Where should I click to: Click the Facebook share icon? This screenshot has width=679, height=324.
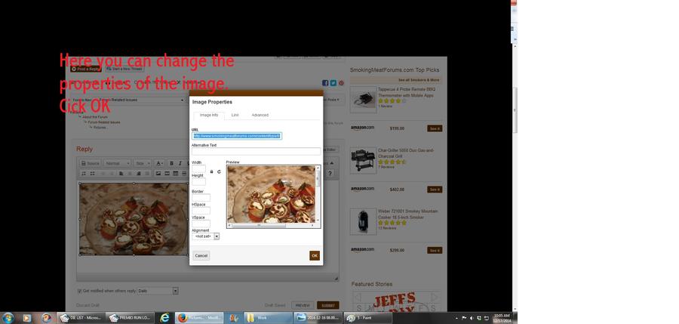pos(325,83)
